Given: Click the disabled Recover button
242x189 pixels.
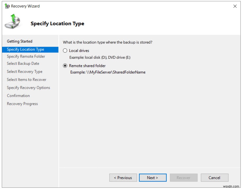Looking at the screenshot, I should [x=183, y=178].
